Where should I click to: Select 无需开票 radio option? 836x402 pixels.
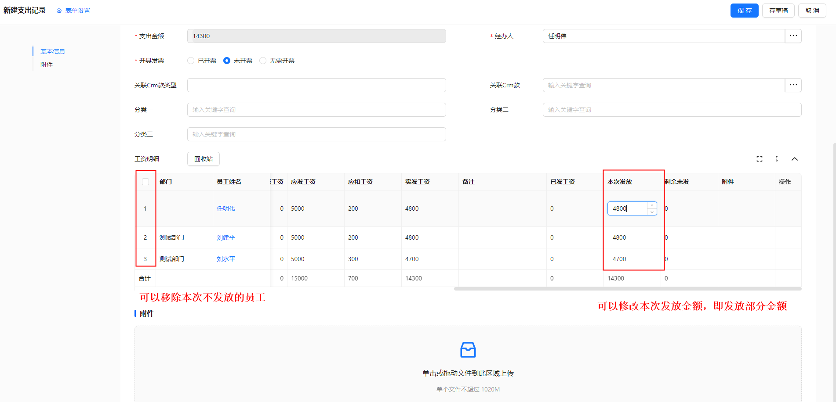[263, 61]
